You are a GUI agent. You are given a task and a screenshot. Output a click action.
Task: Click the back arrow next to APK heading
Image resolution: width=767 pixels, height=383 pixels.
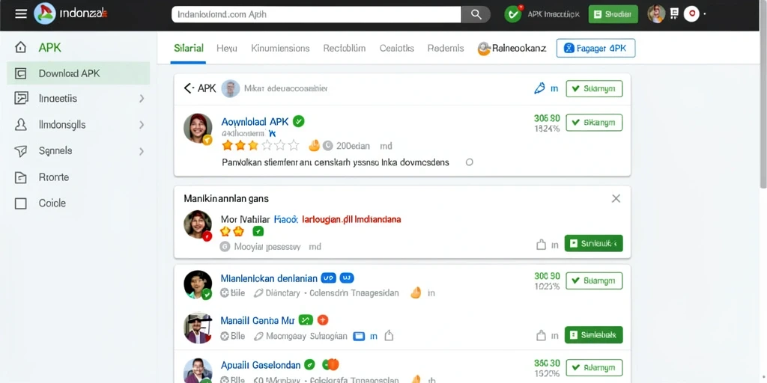tap(188, 88)
